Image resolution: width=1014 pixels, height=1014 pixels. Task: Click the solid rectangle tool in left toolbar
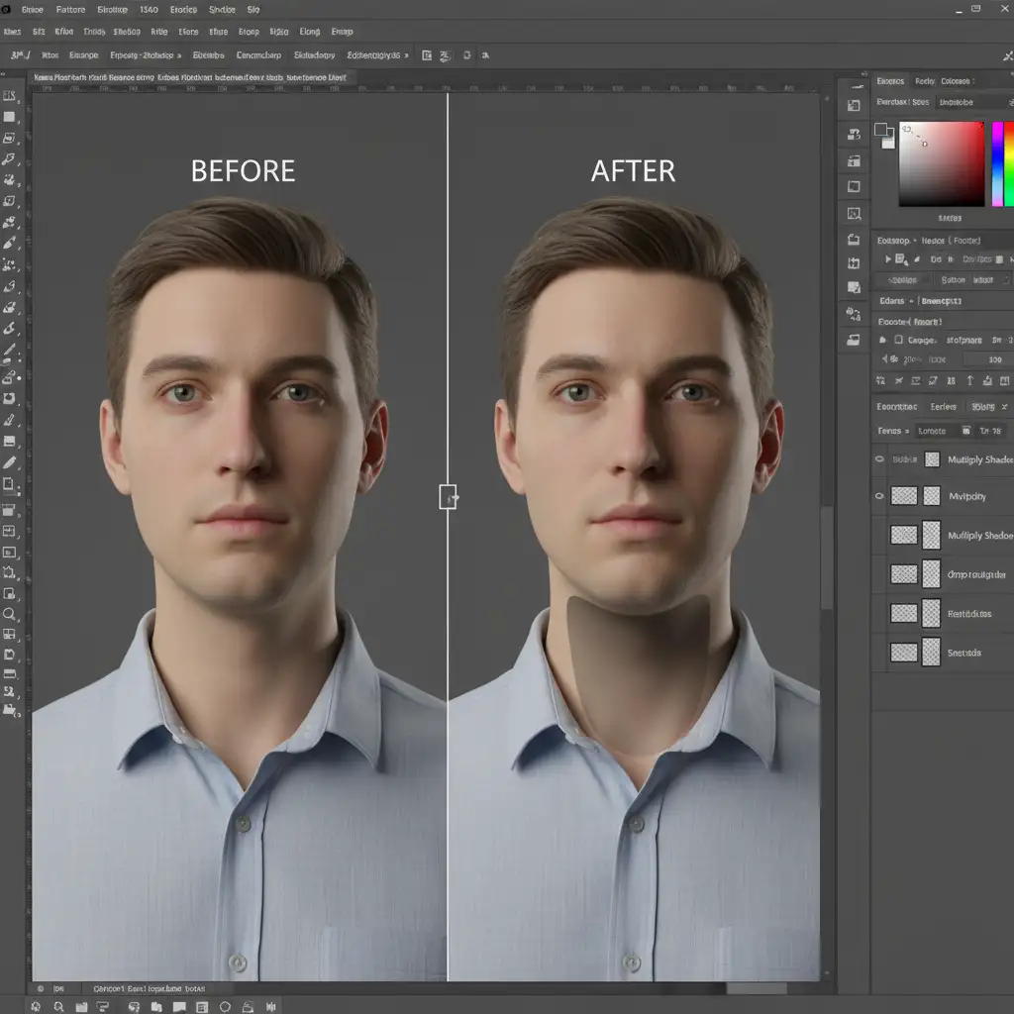[10, 117]
